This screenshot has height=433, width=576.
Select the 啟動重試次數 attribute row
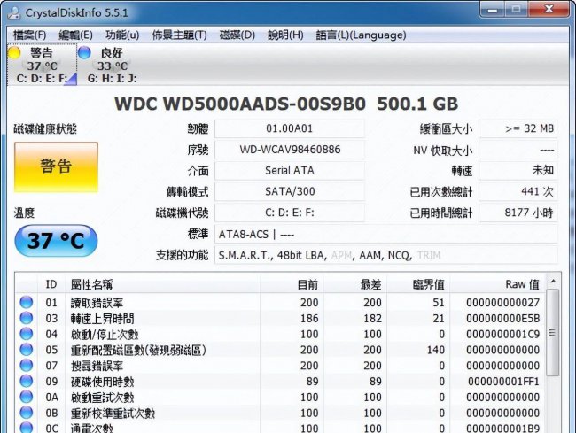pyautogui.click(x=281, y=397)
